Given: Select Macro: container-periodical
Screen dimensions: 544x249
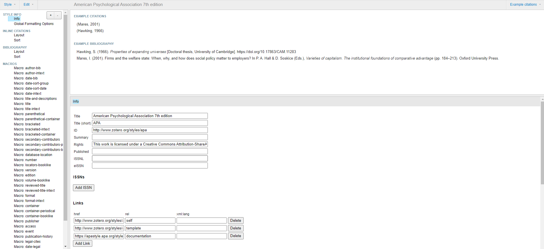Looking at the screenshot, I should point(34,211).
